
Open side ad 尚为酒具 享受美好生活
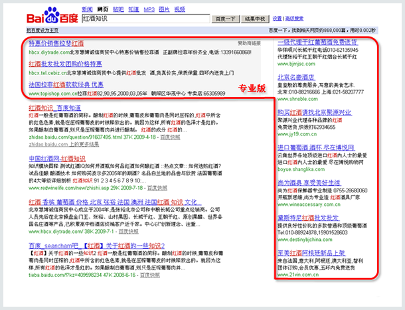[309, 183]
